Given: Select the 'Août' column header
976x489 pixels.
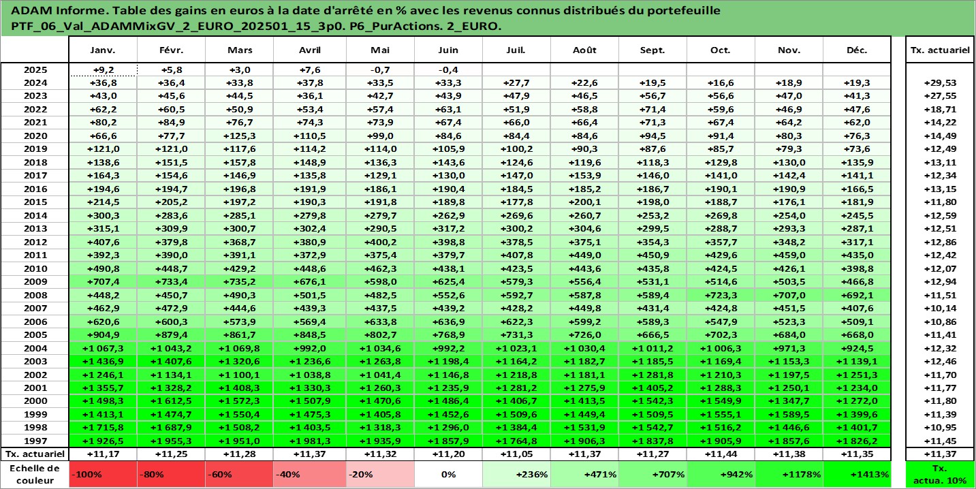Looking at the screenshot, I should (584, 50).
